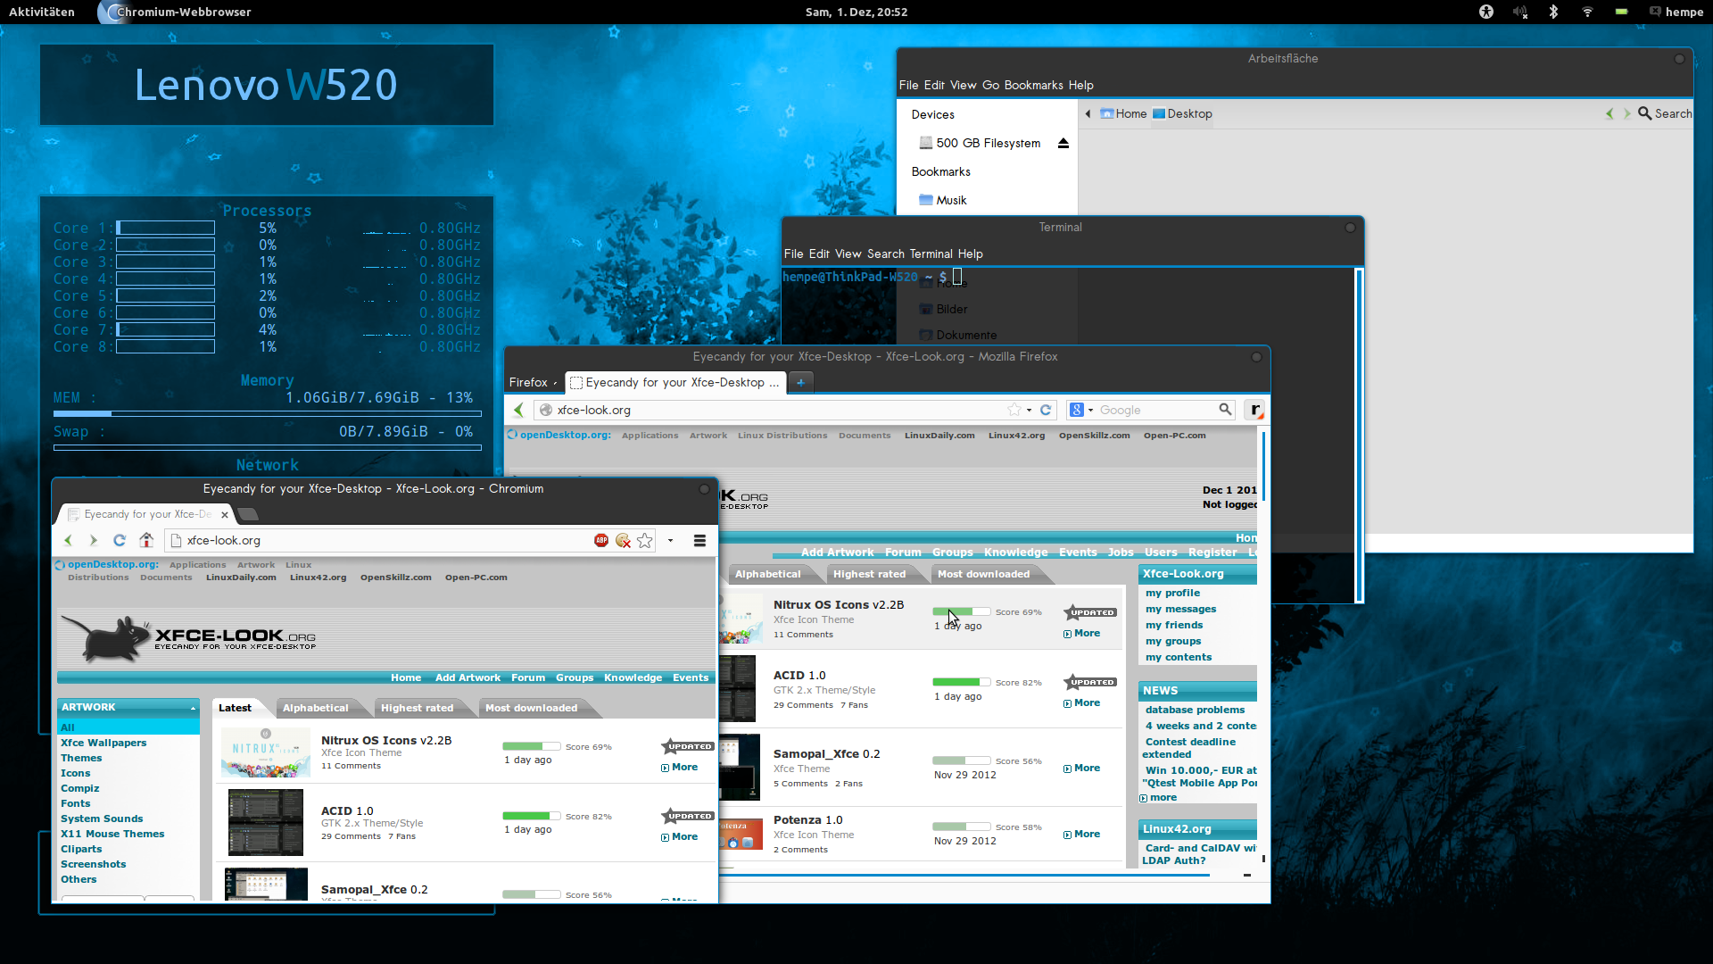Click the Add Artwork link in Chromium

[468, 677]
